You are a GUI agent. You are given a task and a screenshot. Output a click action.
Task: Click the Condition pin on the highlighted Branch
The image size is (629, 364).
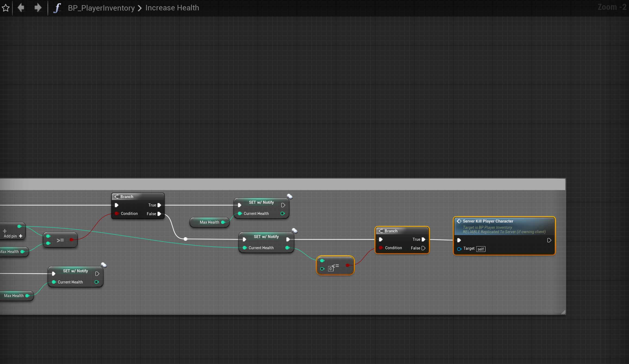(381, 248)
